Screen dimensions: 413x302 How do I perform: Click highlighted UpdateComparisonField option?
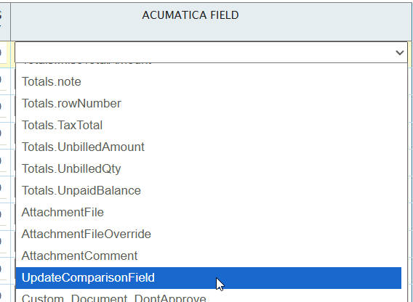pos(209,278)
